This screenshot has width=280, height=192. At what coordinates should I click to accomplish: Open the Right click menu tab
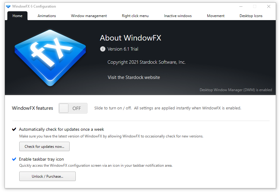click(x=135, y=16)
